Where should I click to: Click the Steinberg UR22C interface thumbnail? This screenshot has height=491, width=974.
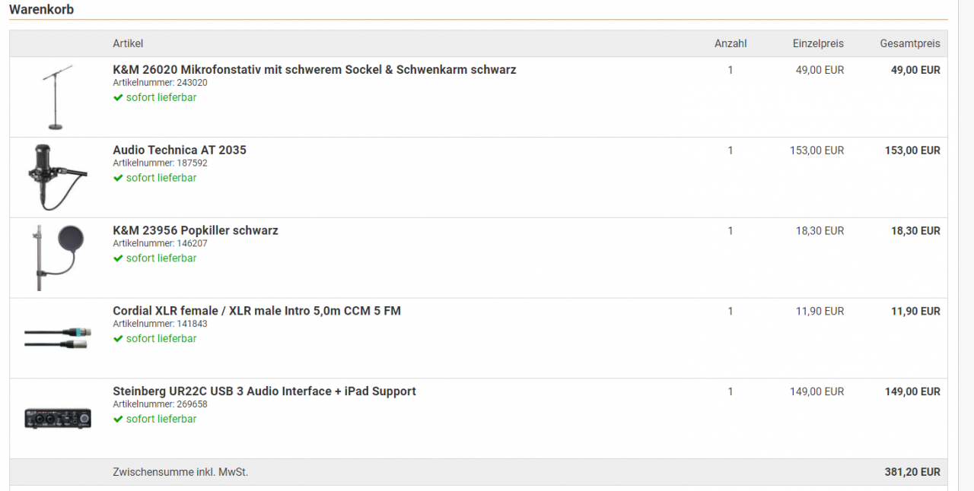pyautogui.click(x=57, y=419)
